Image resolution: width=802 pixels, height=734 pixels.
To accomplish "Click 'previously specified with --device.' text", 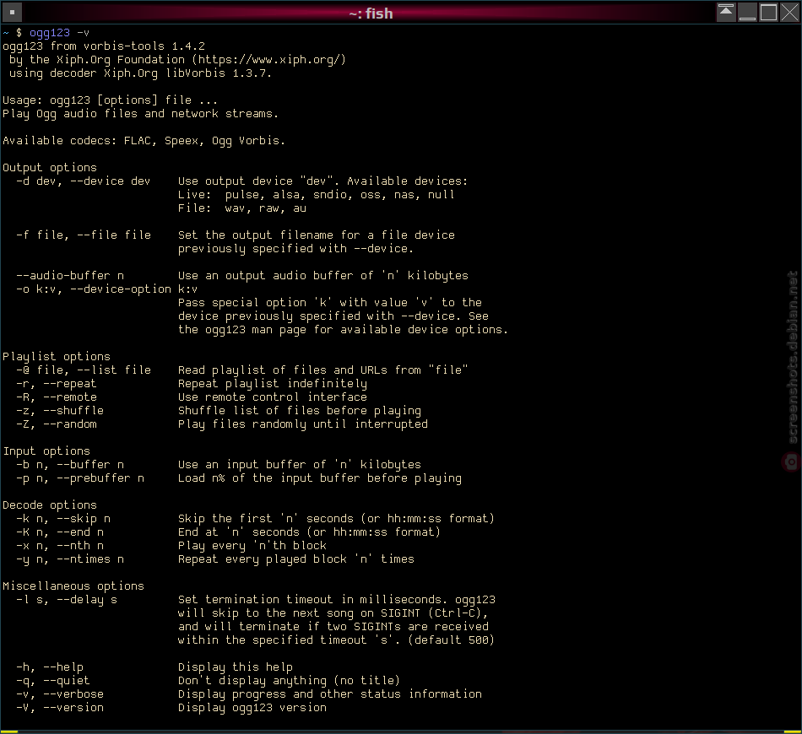I will 295,249.
